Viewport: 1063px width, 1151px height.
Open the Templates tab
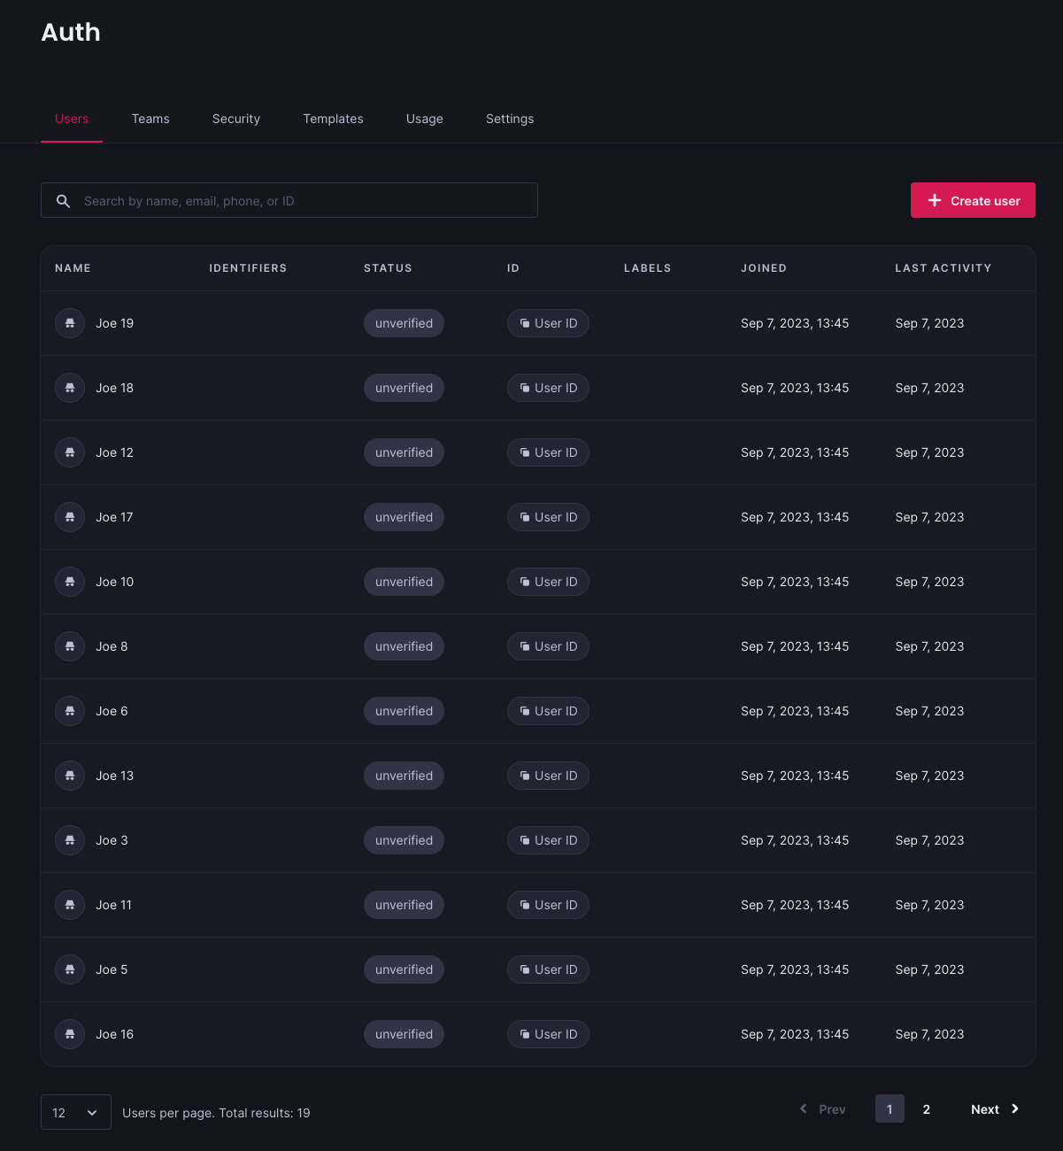(x=333, y=119)
